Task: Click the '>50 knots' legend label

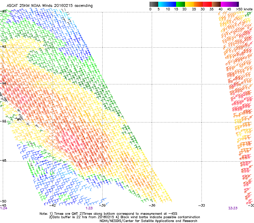Action: point(244,9)
